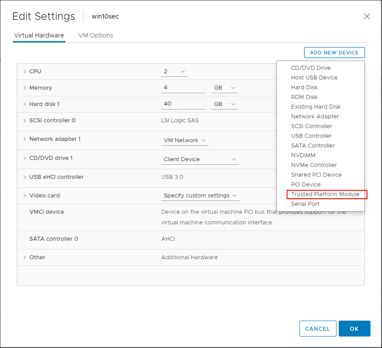Select Network Adapter from device list
This screenshot has height=348, width=382.
tap(315, 117)
